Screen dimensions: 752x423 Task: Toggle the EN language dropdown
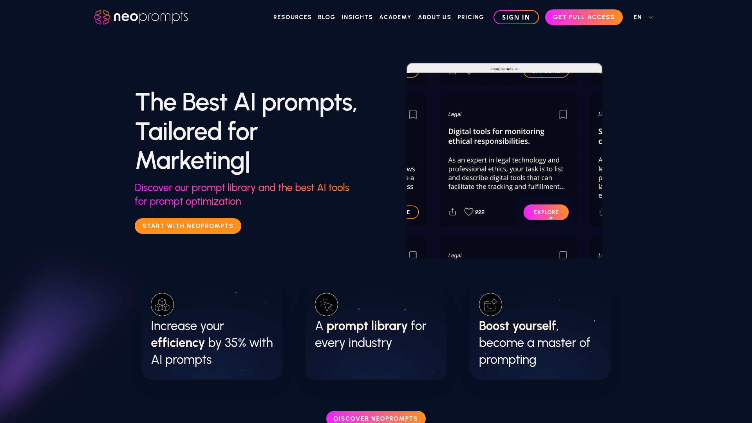[643, 17]
